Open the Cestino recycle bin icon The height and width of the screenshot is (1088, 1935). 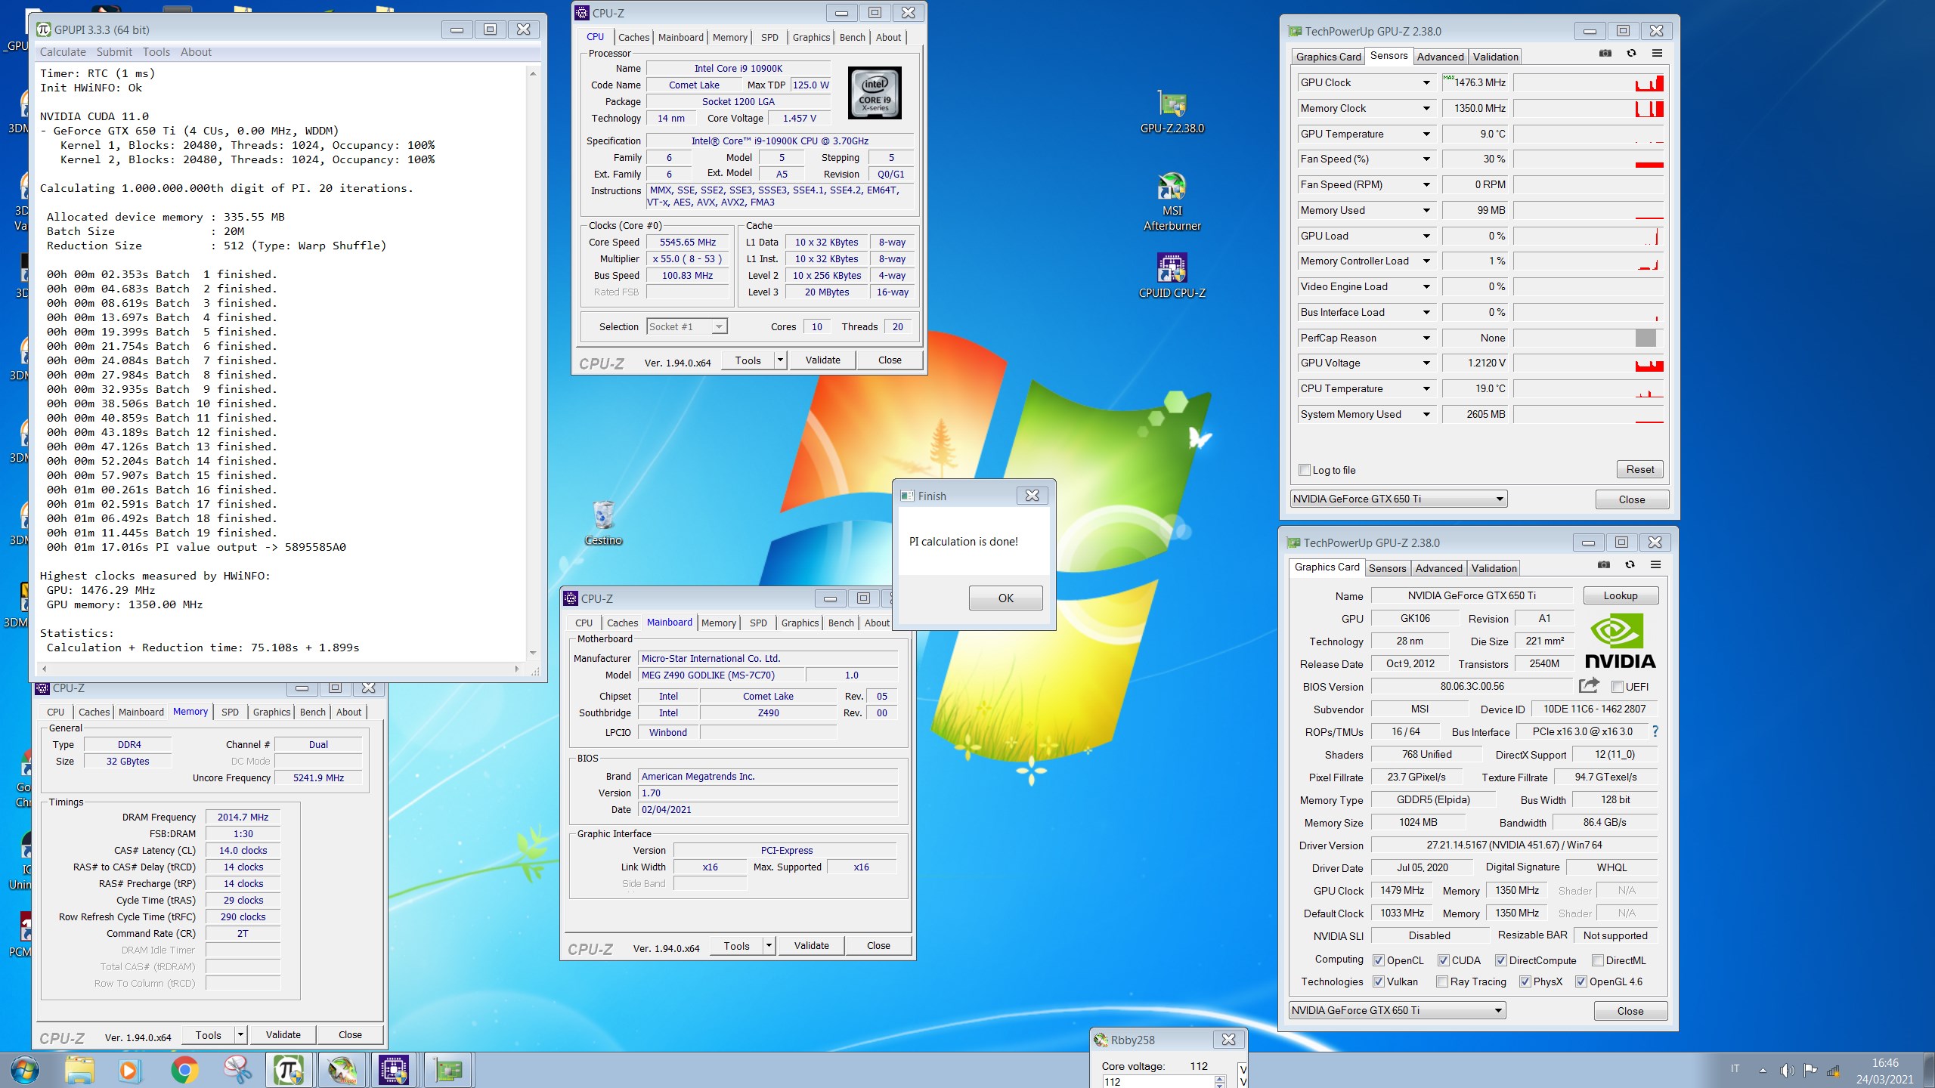603,523
